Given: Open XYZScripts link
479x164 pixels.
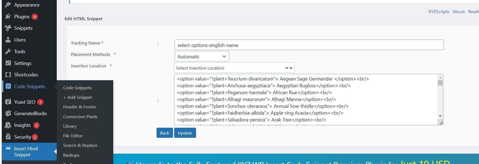Looking at the screenshot, I should coord(439,11).
